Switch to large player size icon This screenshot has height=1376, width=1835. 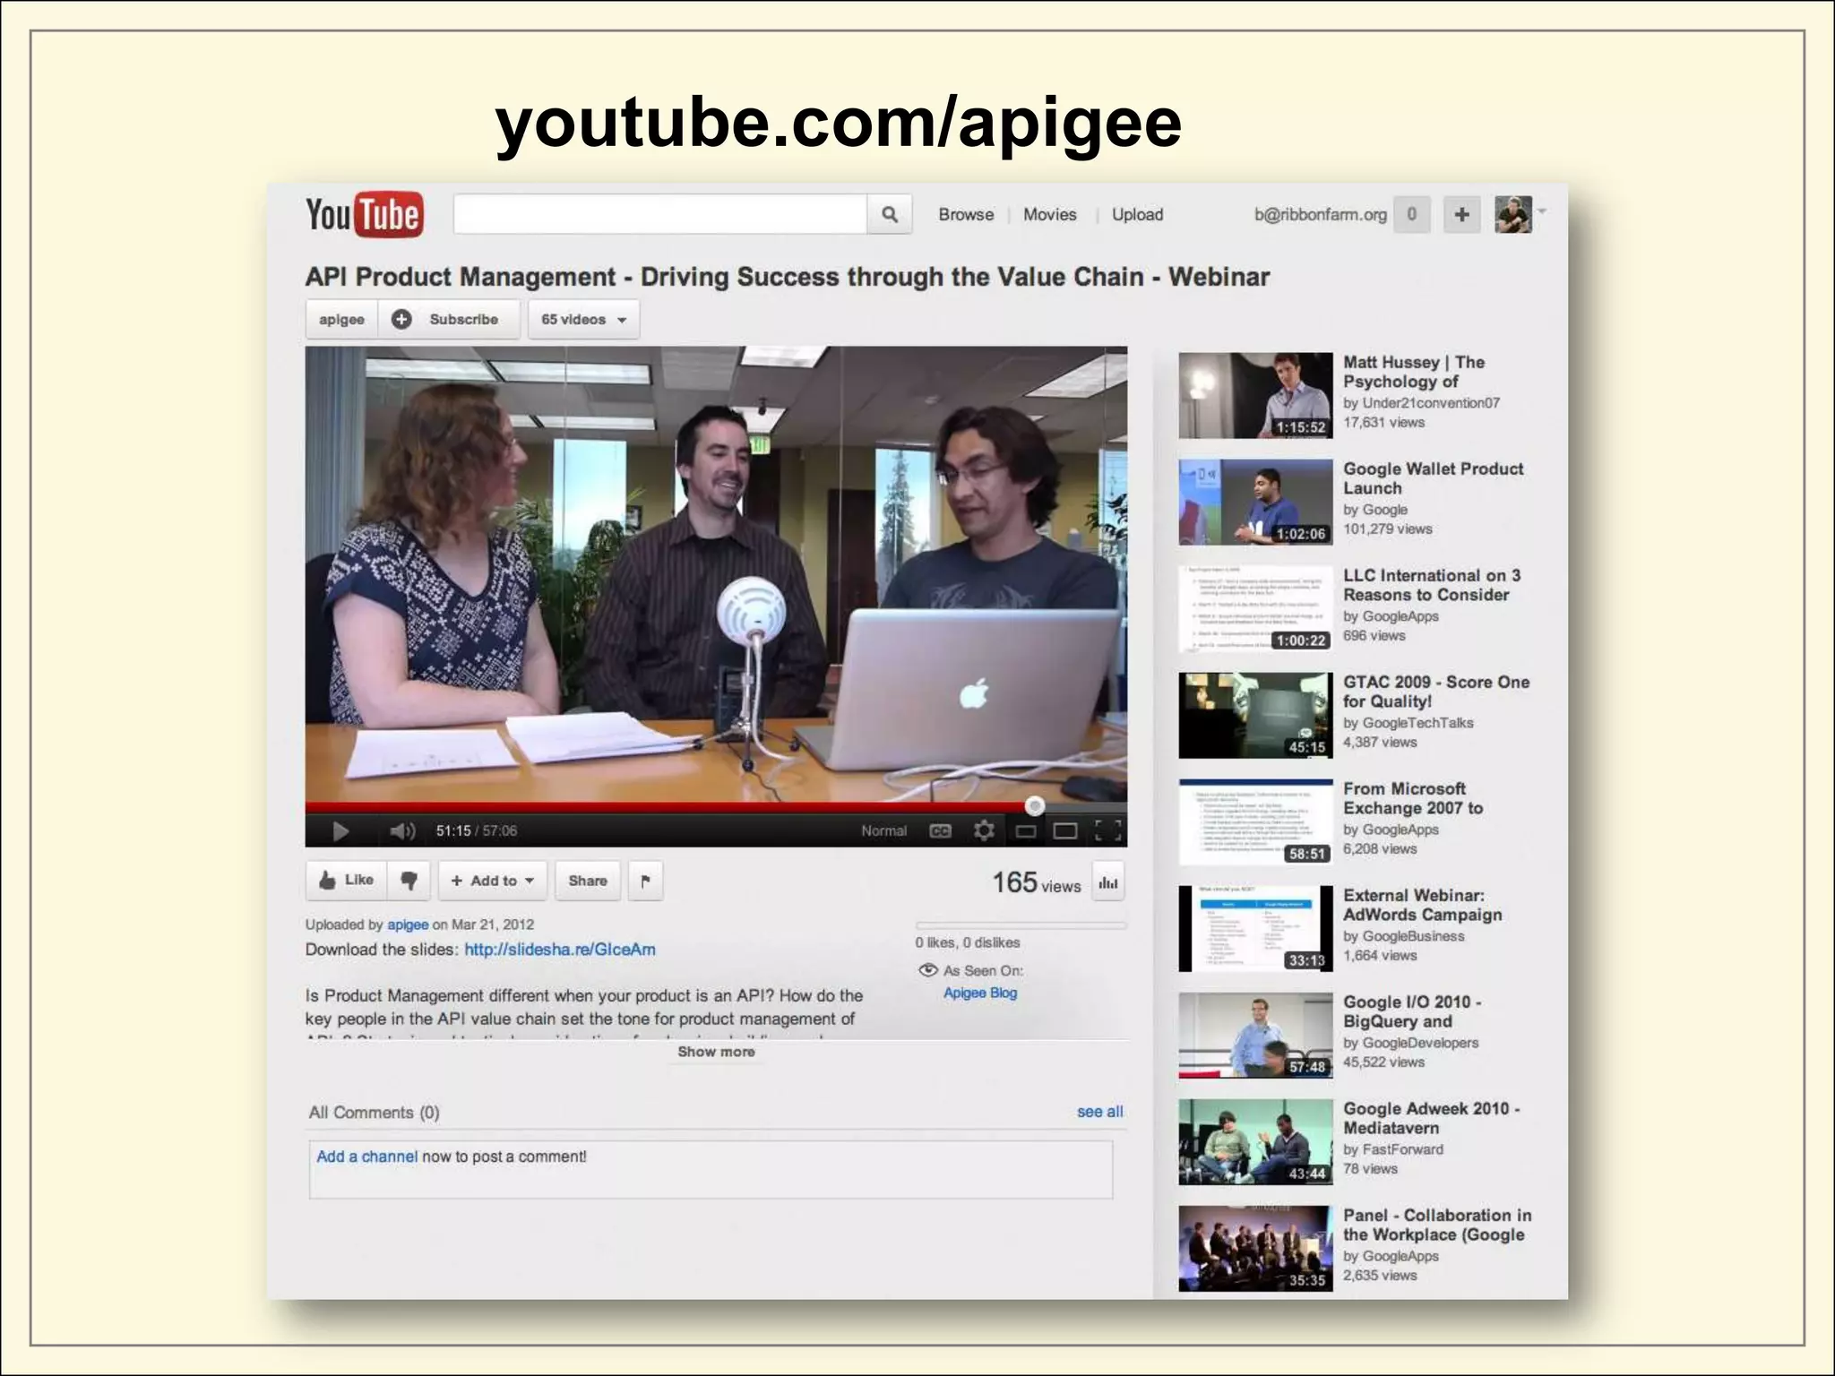[1065, 832]
